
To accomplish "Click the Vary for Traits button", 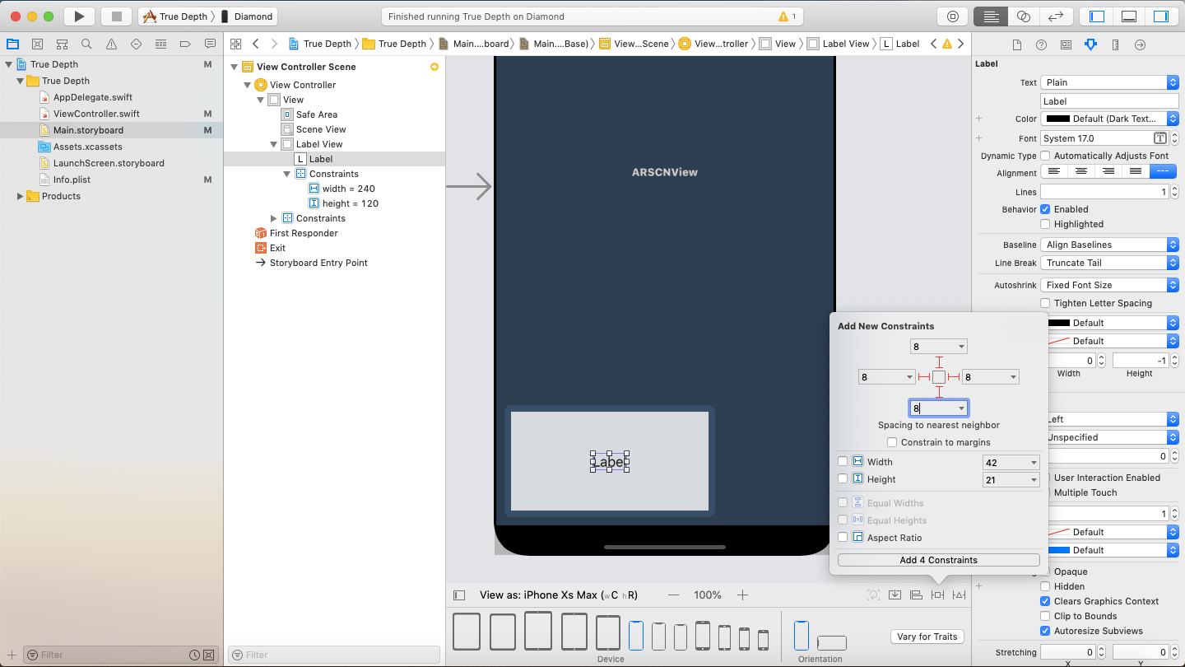I will (927, 637).
